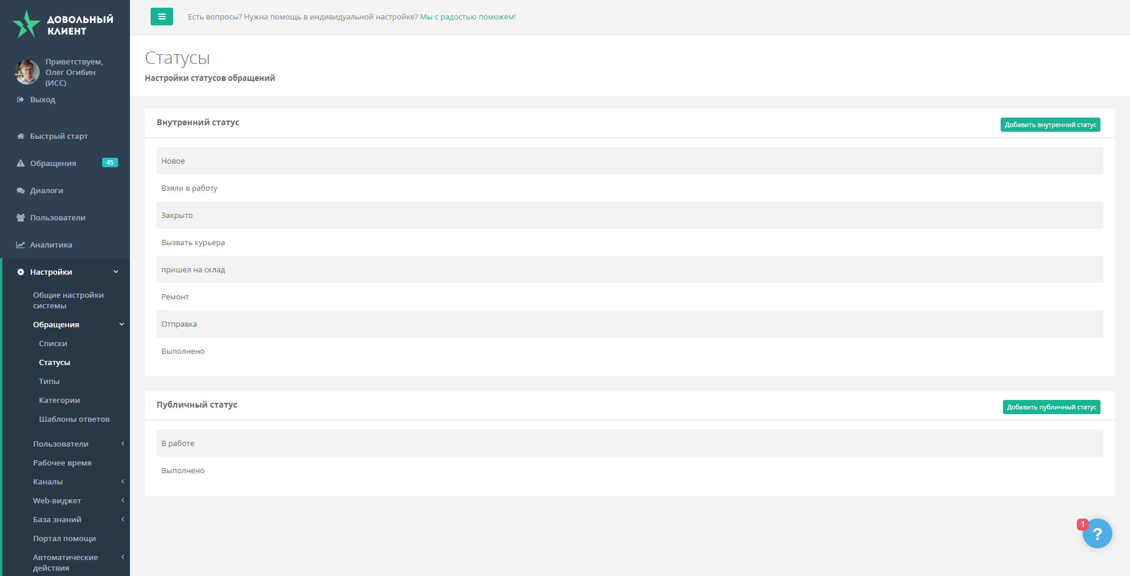Click the Выход logout icon

[21, 99]
